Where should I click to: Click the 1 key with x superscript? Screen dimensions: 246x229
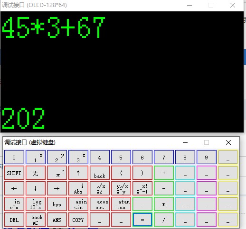36,157
